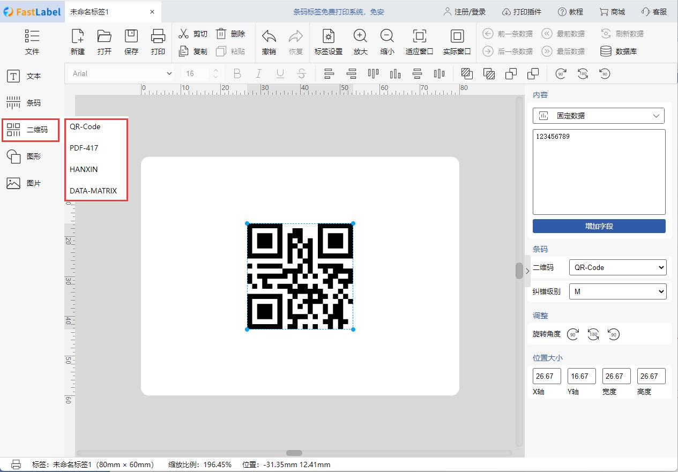Delete the selected object with 删除
678x472 pixels.
(230, 34)
